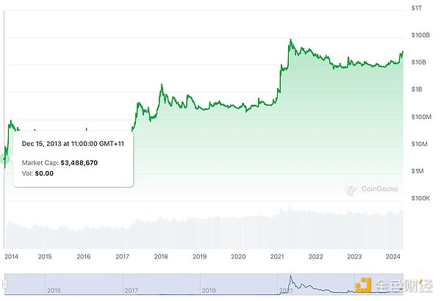Image resolution: width=441 pixels, height=301 pixels.
Task: Select the 2017 label in the range navigator
Action: pos(130,291)
